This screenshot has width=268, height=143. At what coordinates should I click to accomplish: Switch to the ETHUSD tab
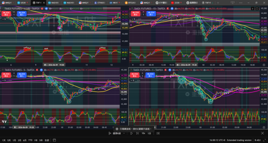pos(100,3)
